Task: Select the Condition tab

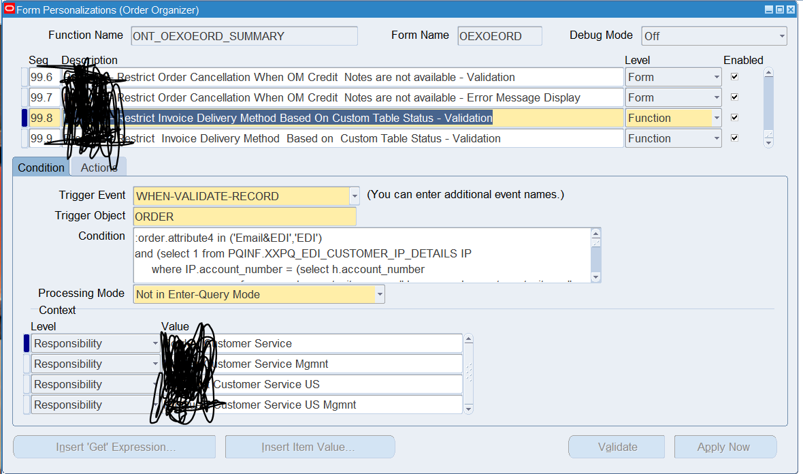Action: pyautogui.click(x=41, y=168)
